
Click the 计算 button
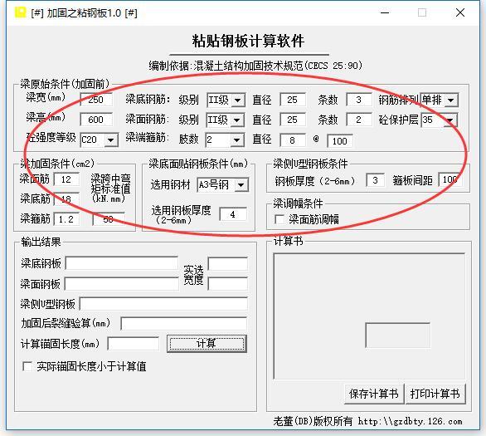(x=207, y=344)
